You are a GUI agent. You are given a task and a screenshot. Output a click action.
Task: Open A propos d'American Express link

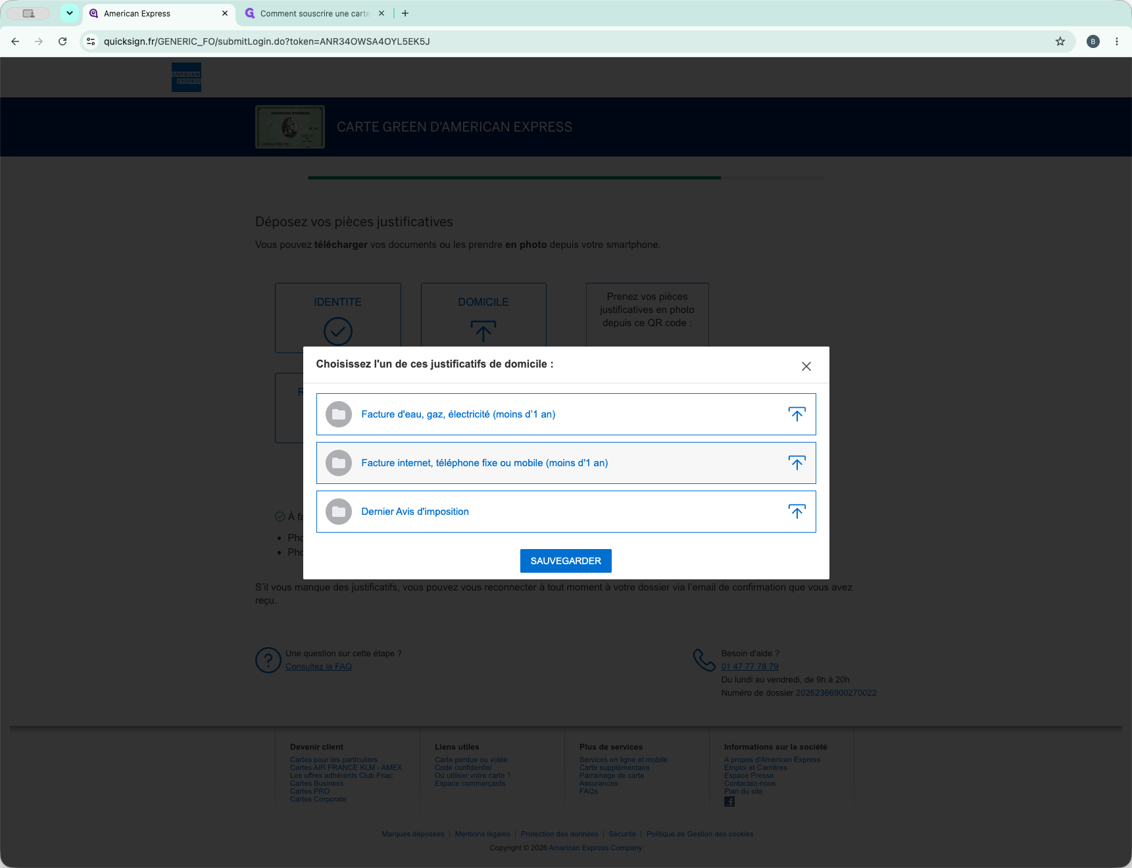772,759
